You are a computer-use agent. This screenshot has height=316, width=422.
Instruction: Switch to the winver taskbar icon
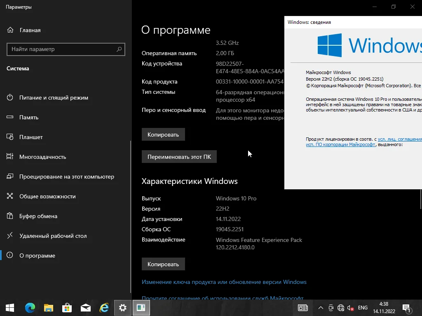click(141, 308)
